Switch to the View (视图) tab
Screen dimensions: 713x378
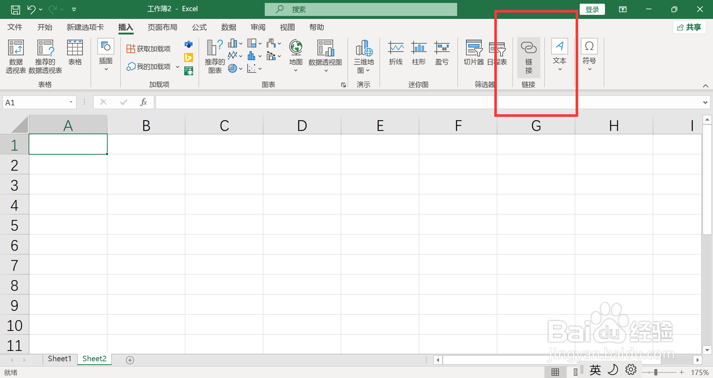pyautogui.click(x=287, y=27)
